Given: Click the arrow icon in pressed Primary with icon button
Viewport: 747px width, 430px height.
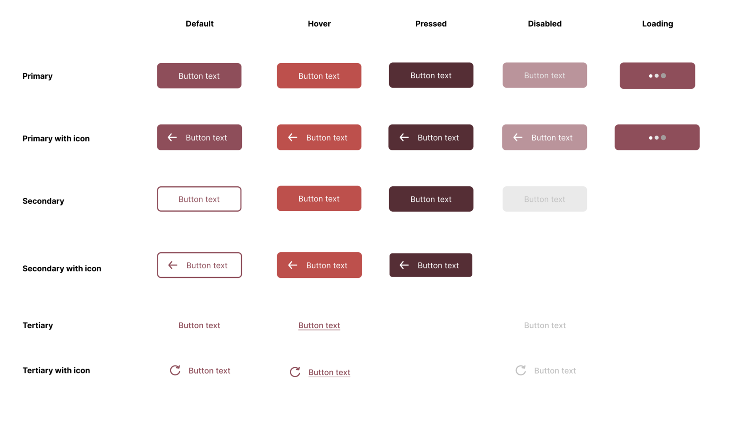Looking at the screenshot, I should point(404,138).
